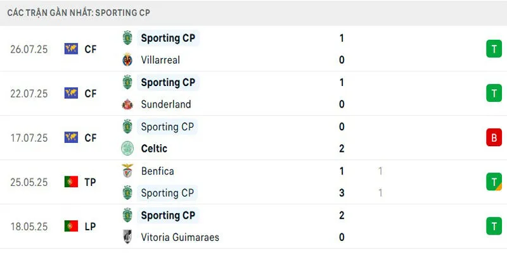Screen dimensions: 507x253
Task: Click Sporting CP crest in the Villarreal match
Action: point(128,38)
